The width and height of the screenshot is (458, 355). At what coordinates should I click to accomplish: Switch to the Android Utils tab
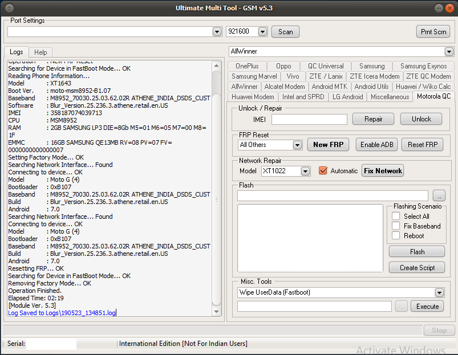[x=371, y=87]
